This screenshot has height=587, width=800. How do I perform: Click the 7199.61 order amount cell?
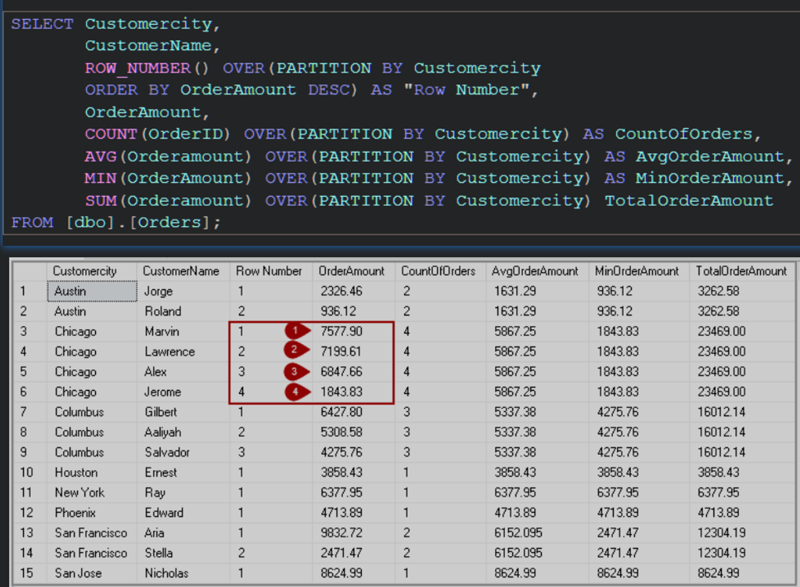click(x=354, y=352)
